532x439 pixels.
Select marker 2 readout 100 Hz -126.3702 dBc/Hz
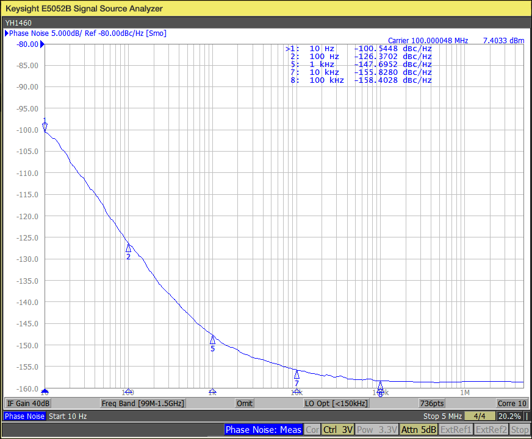click(x=361, y=57)
